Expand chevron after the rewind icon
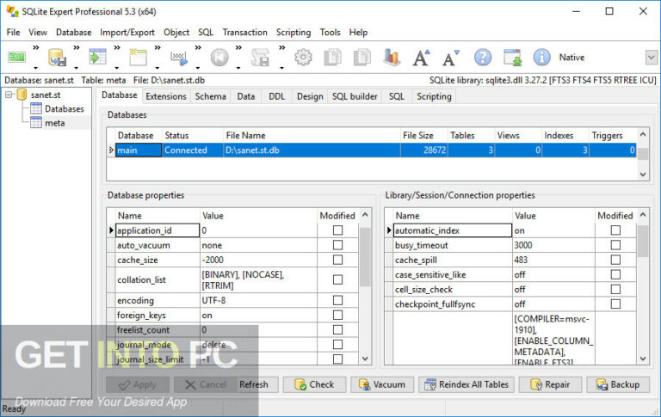This screenshot has width=661, height=417. pyautogui.click(x=238, y=47)
